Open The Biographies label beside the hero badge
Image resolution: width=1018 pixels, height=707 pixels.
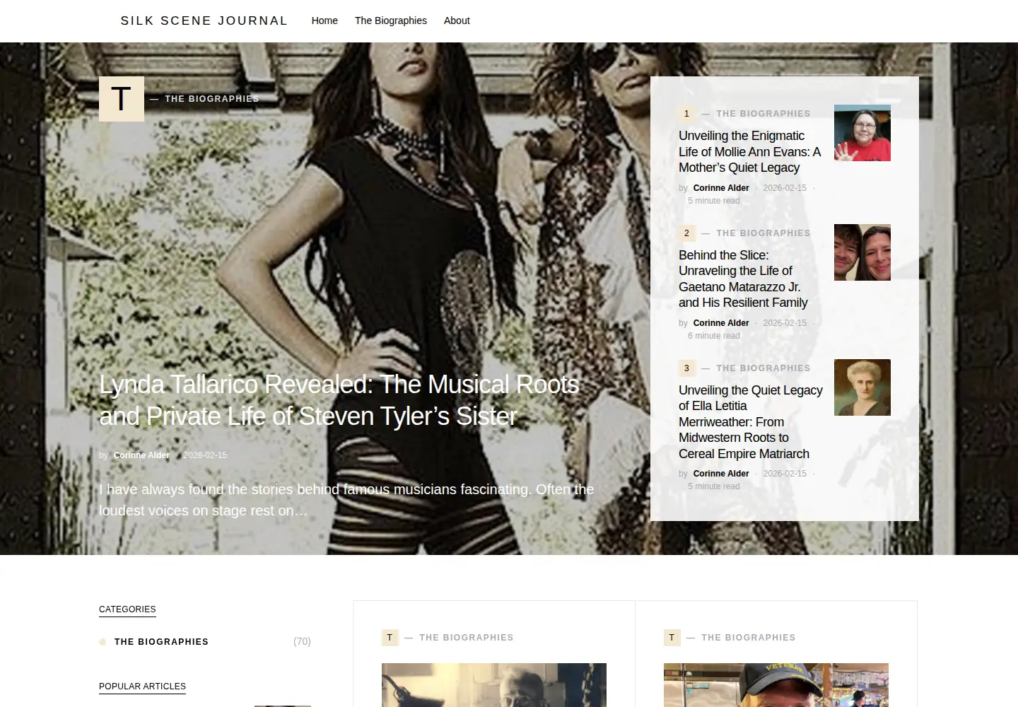pyautogui.click(x=212, y=99)
